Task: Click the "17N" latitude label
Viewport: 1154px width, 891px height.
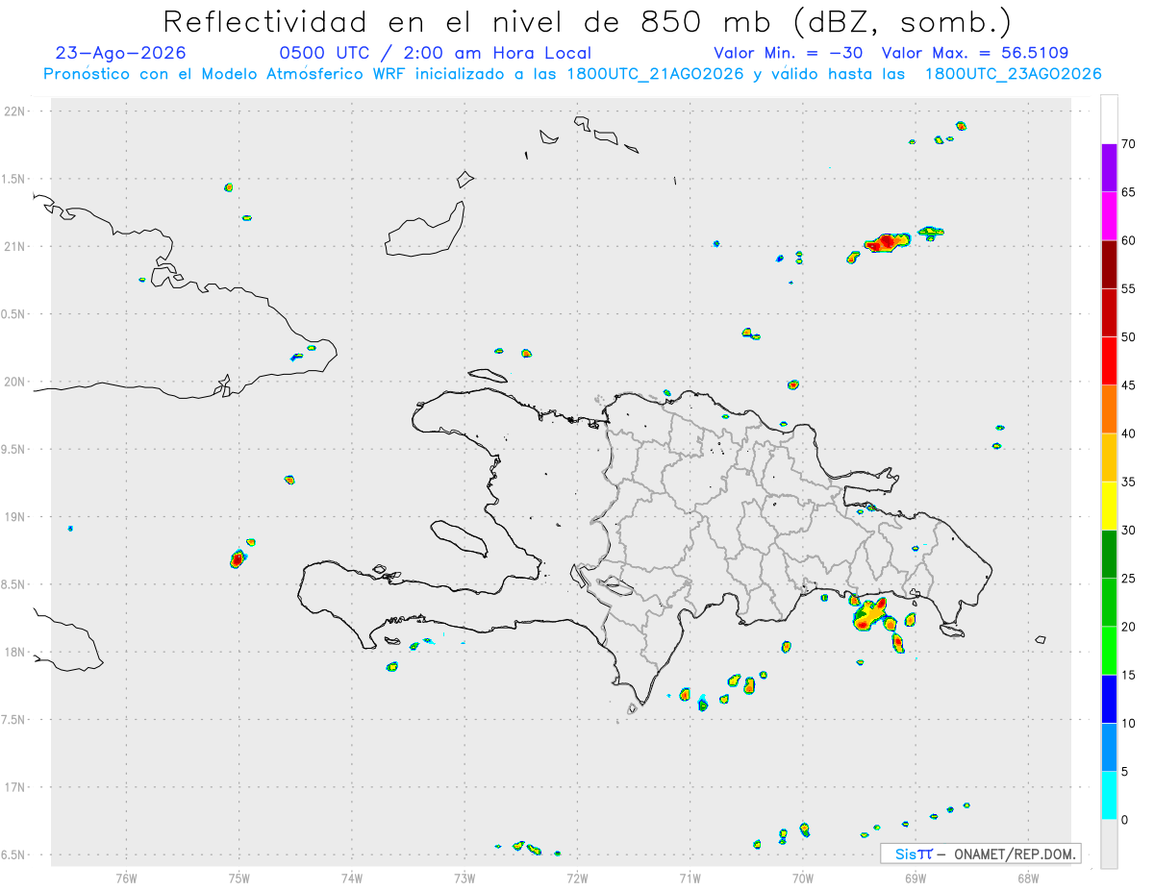Action: [15, 787]
